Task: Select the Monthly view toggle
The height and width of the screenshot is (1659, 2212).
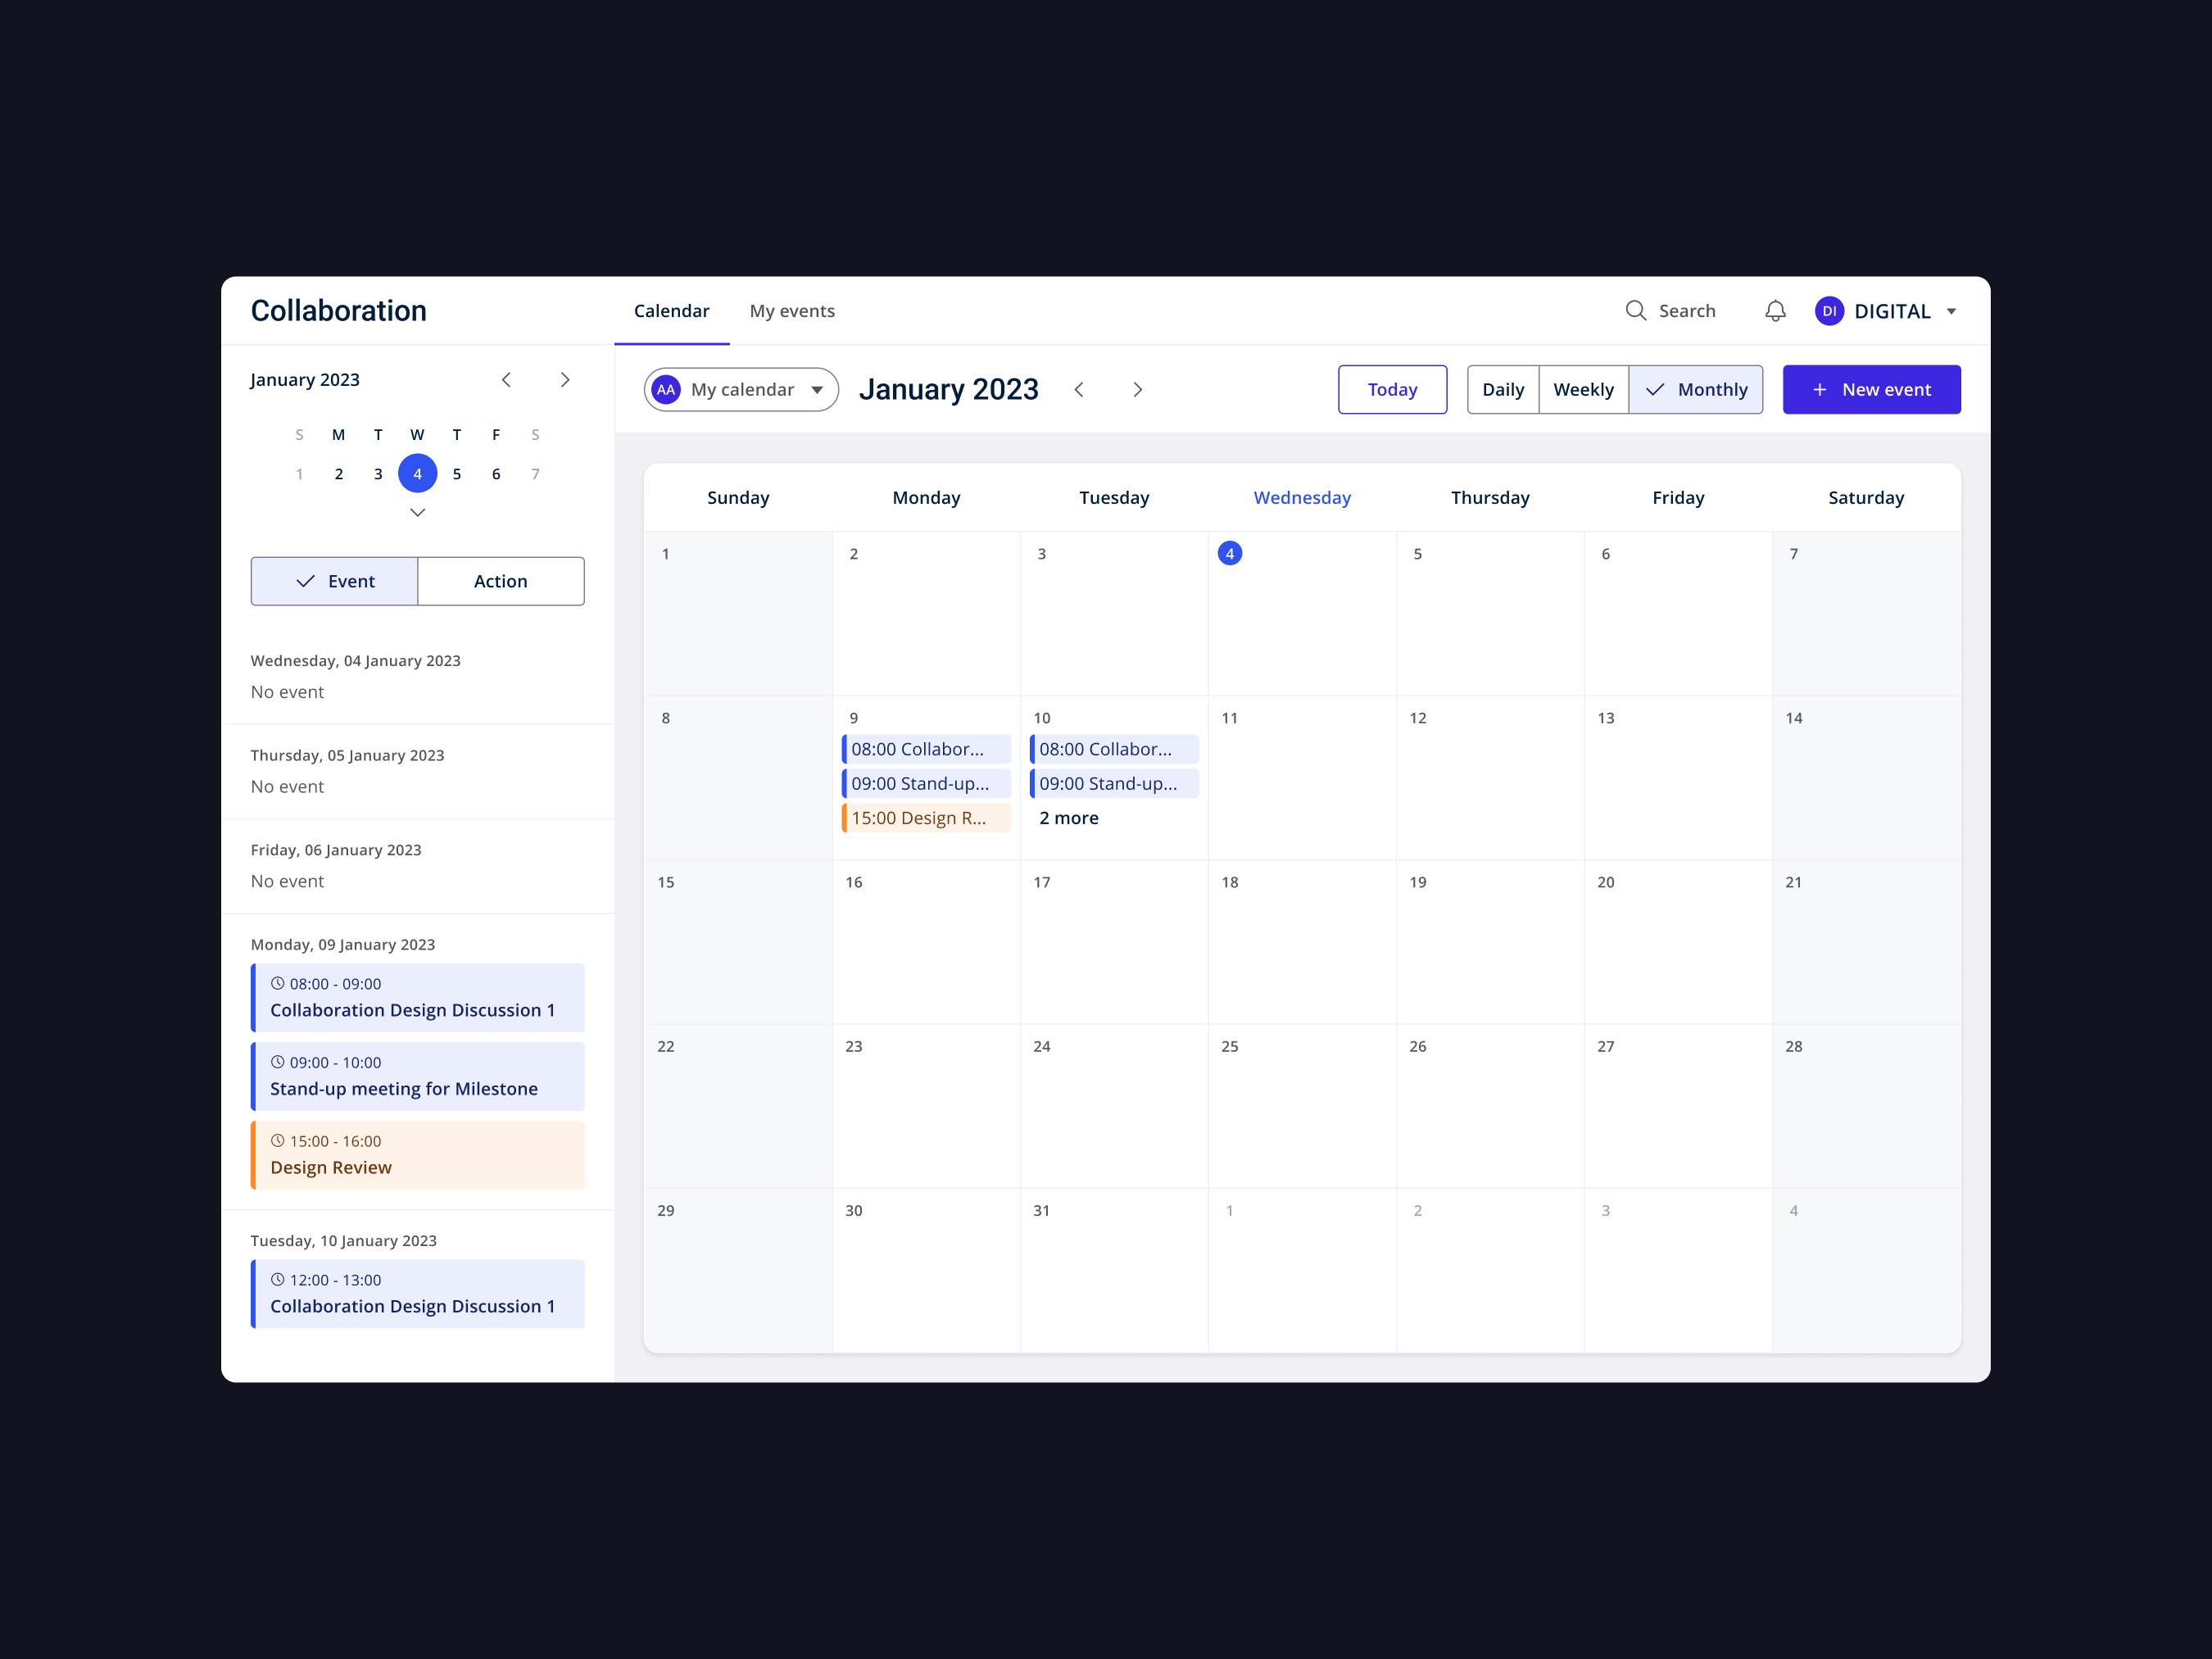Action: (1695, 390)
